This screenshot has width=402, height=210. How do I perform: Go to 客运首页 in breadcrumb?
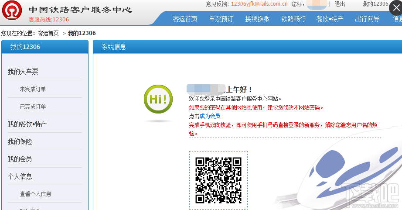[x=48, y=33]
